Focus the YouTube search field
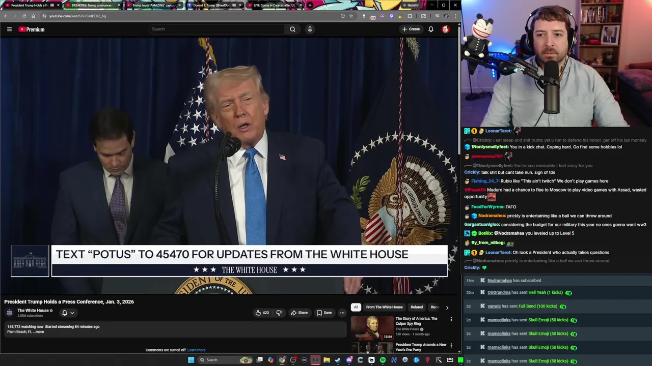The height and width of the screenshot is (366, 652). pos(216,29)
